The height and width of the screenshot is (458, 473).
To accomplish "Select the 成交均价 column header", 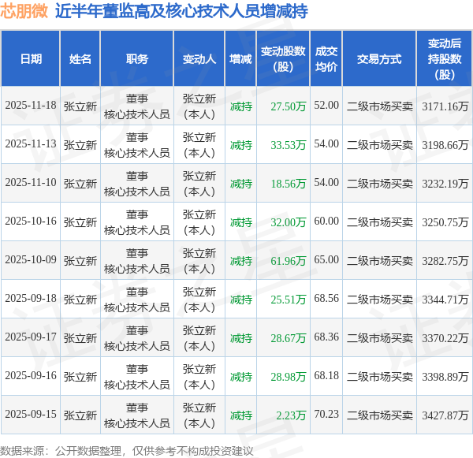I will point(326,59).
